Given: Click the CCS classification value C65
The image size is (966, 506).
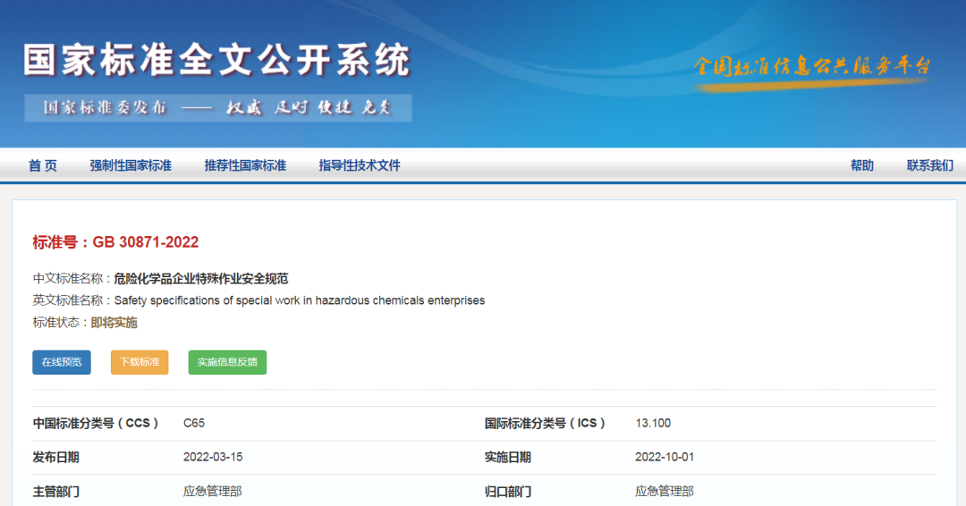Looking at the screenshot, I should tap(194, 423).
